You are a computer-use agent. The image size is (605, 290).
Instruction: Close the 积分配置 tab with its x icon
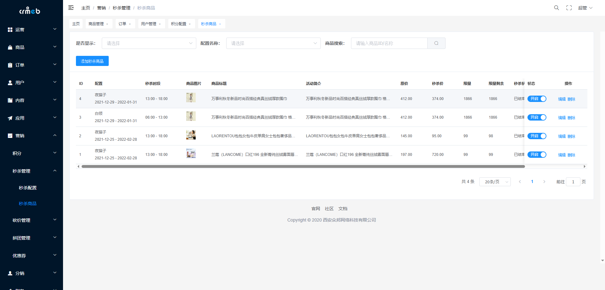190,24
